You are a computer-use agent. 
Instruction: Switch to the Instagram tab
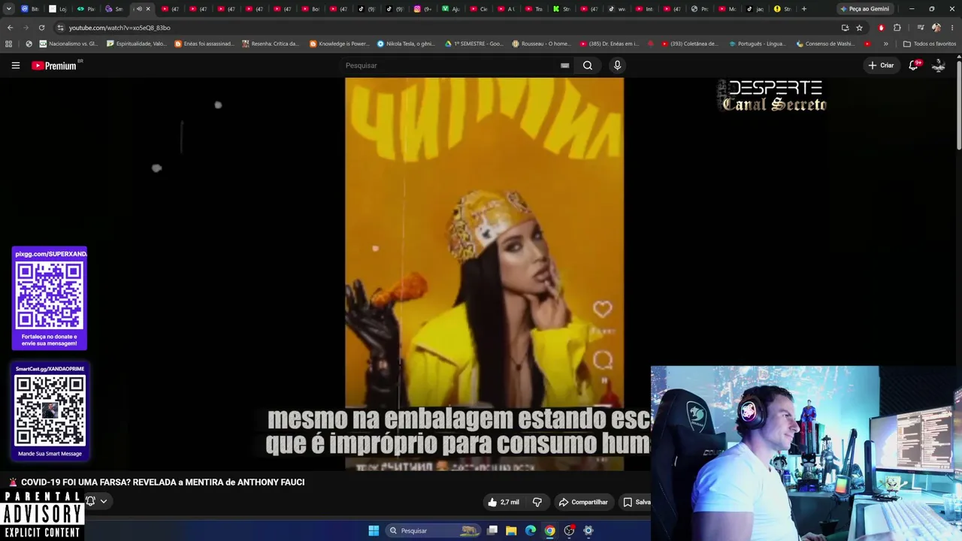point(422,9)
